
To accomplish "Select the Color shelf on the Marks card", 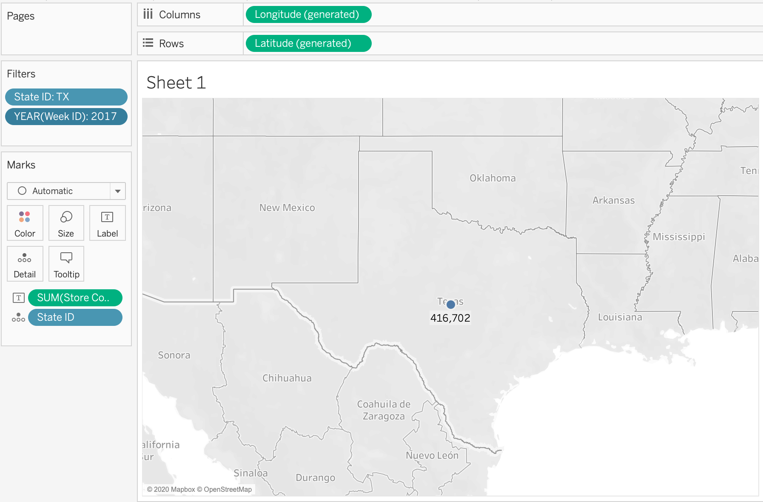I will click(x=25, y=223).
